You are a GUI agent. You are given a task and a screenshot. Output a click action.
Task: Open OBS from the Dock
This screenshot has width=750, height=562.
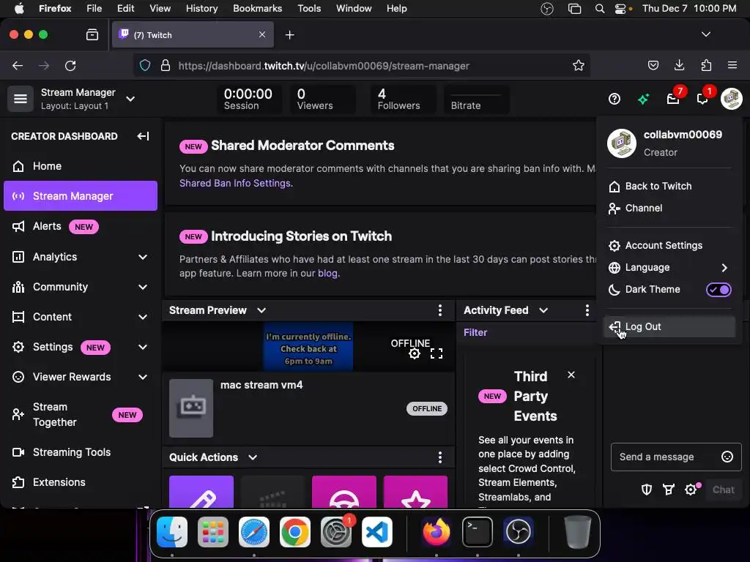(519, 531)
